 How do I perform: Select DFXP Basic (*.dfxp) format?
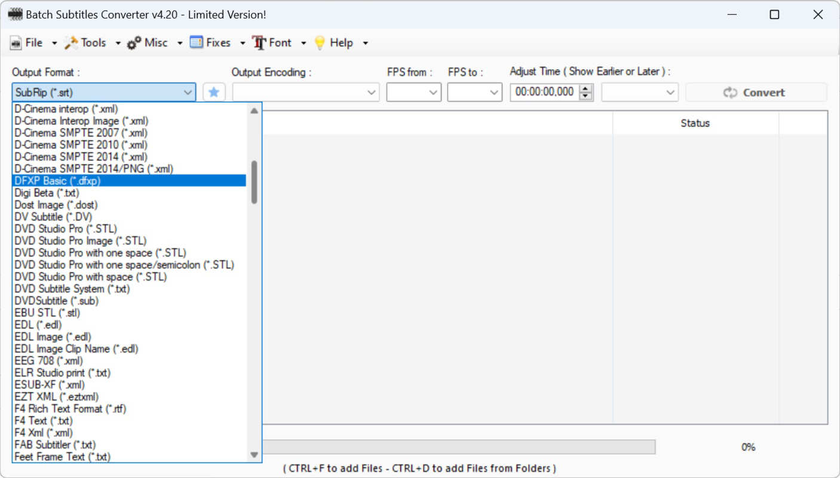[129, 181]
